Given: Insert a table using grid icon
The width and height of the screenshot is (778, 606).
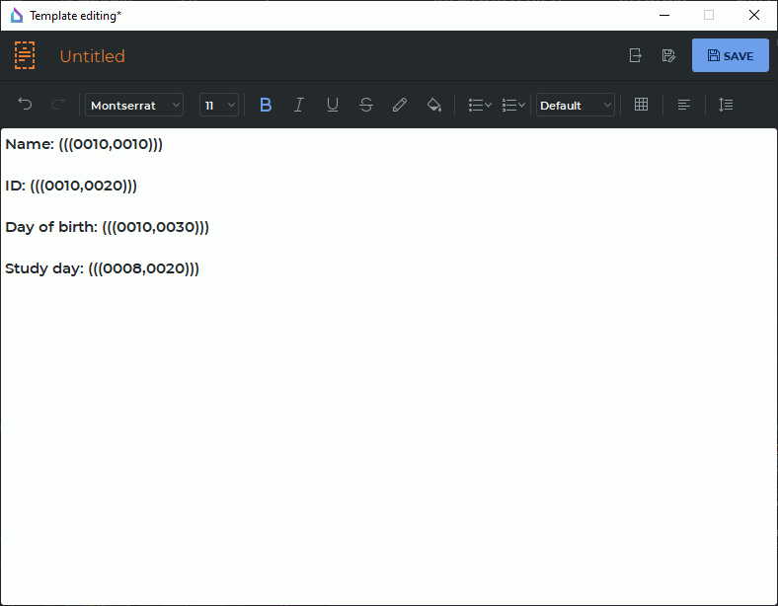Looking at the screenshot, I should point(641,105).
